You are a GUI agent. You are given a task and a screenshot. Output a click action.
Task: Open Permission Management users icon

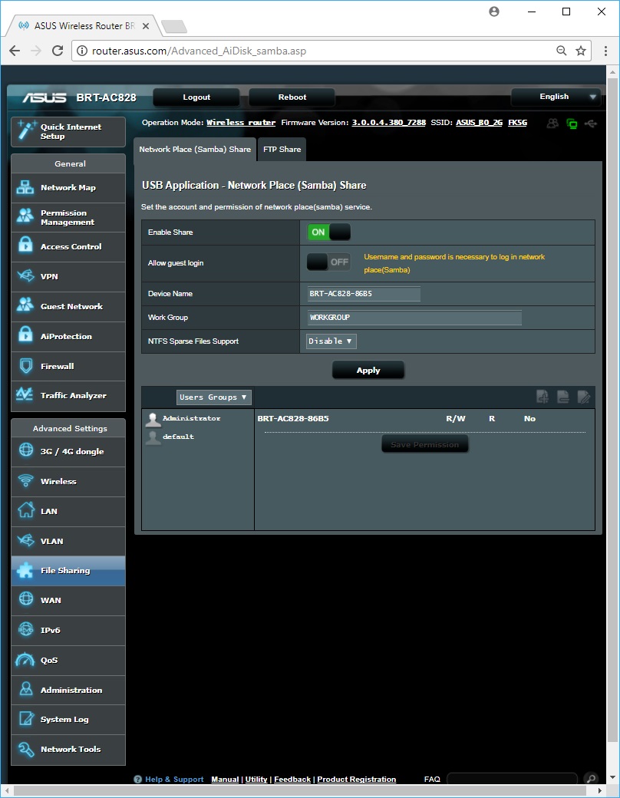(25, 216)
